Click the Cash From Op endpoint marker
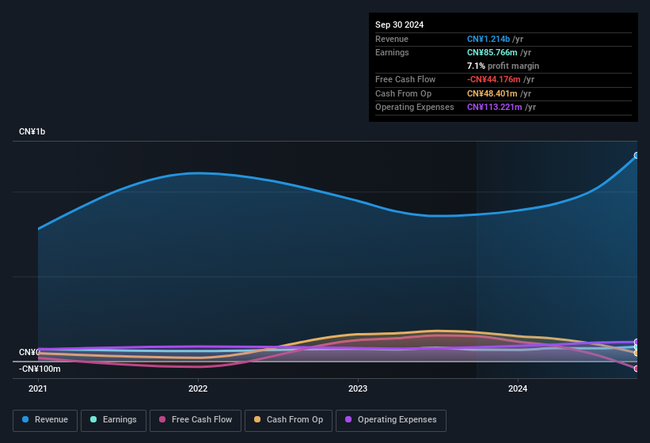This screenshot has width=650, height=443. coord(637,353)
